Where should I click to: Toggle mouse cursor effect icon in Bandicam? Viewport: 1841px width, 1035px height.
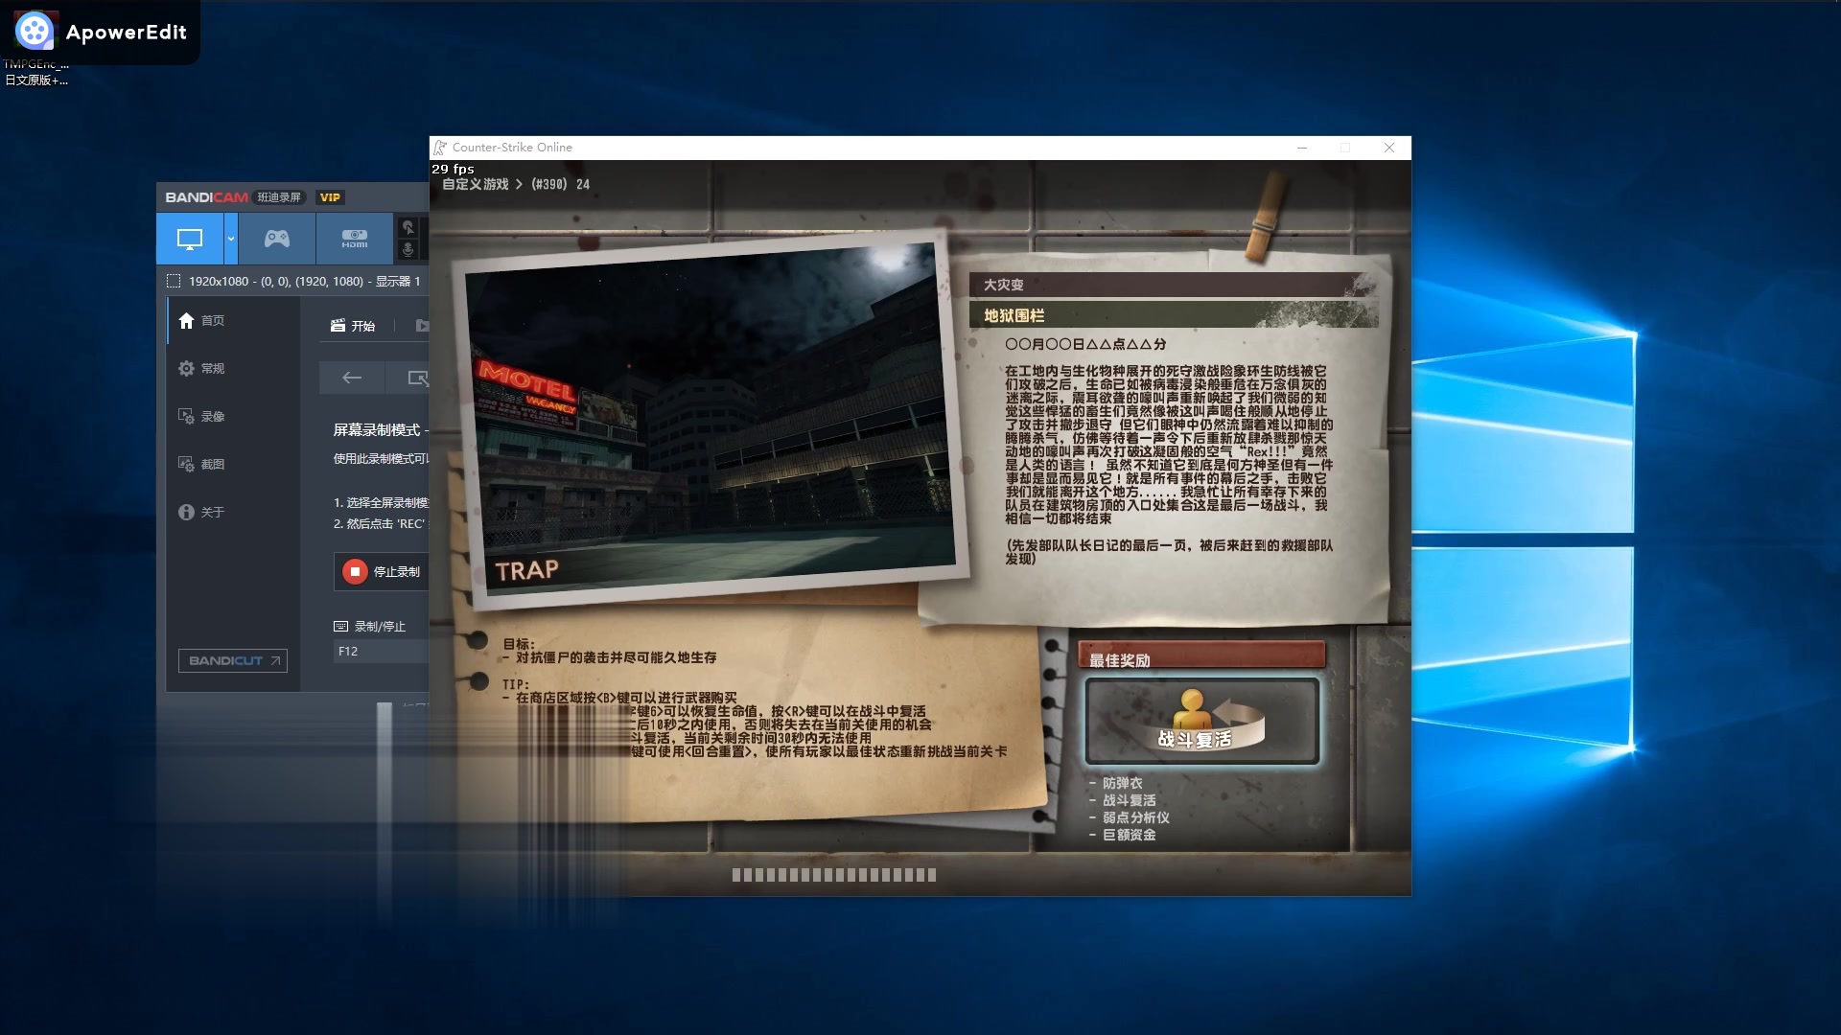click(408, 227)
